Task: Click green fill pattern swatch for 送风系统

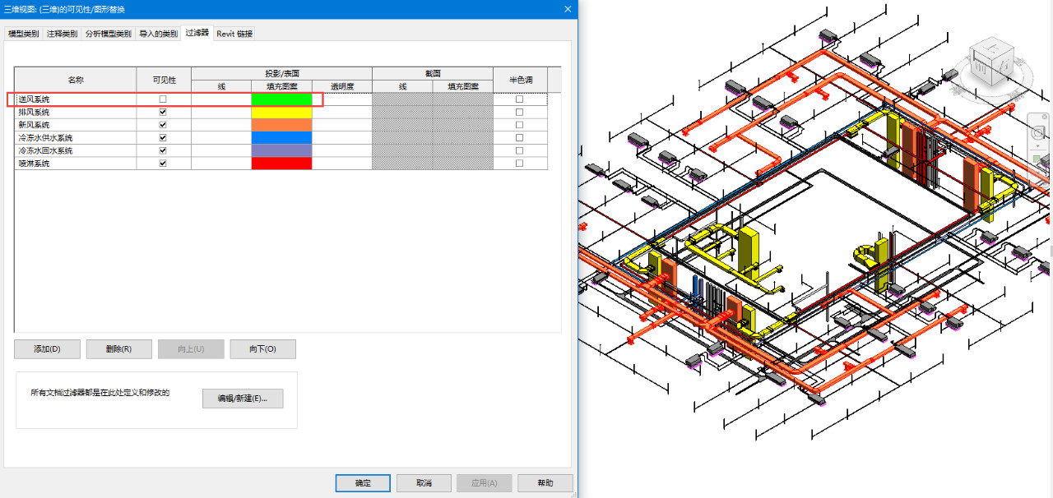Action: click(281, 99)
